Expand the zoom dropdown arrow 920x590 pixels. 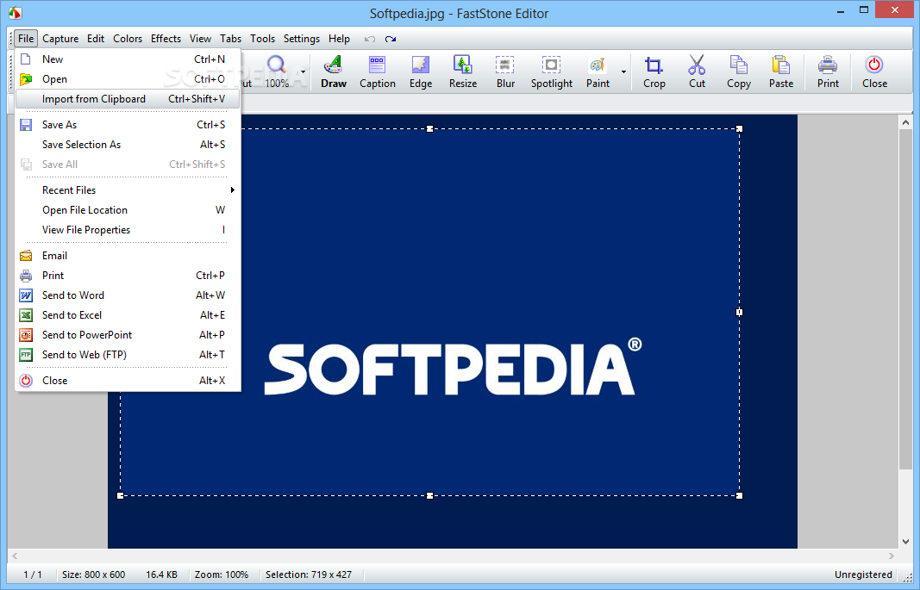pyautogui.click(x=304, y=72)
